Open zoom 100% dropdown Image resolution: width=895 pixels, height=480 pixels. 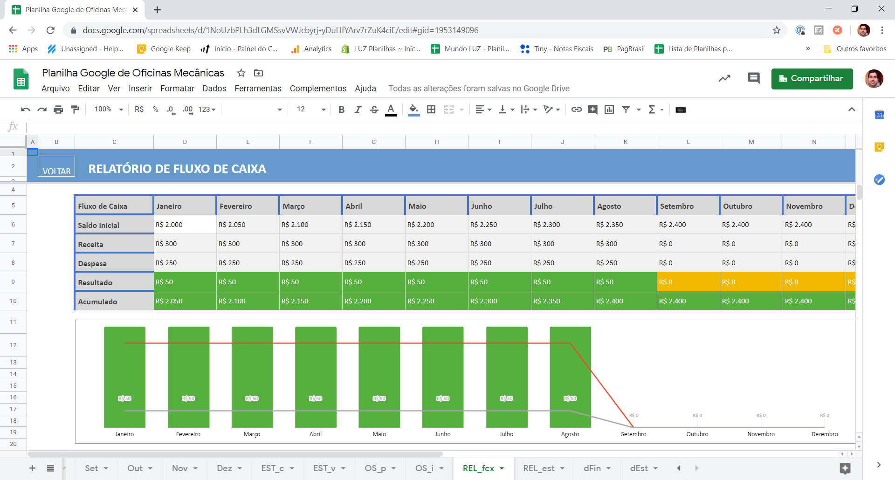[x=109, y=110]
